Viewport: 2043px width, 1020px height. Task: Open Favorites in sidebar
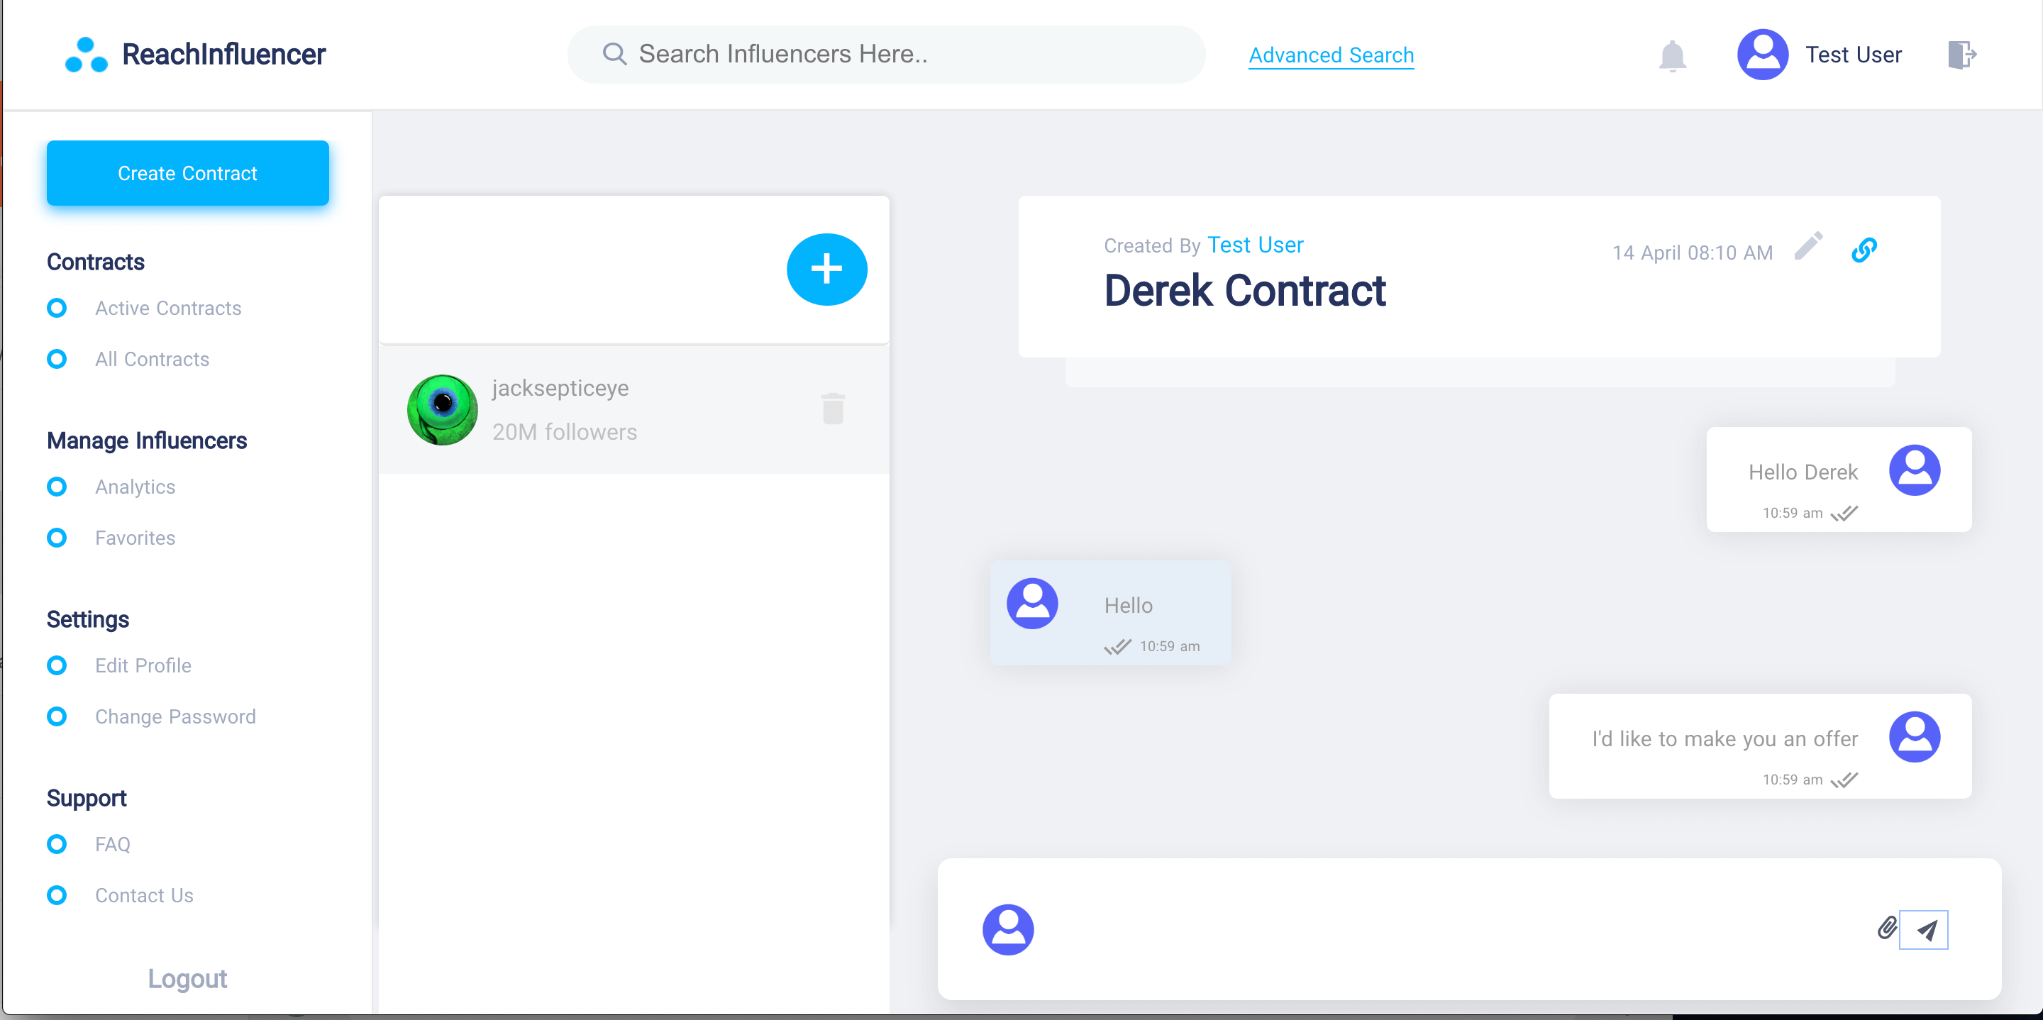135,538
